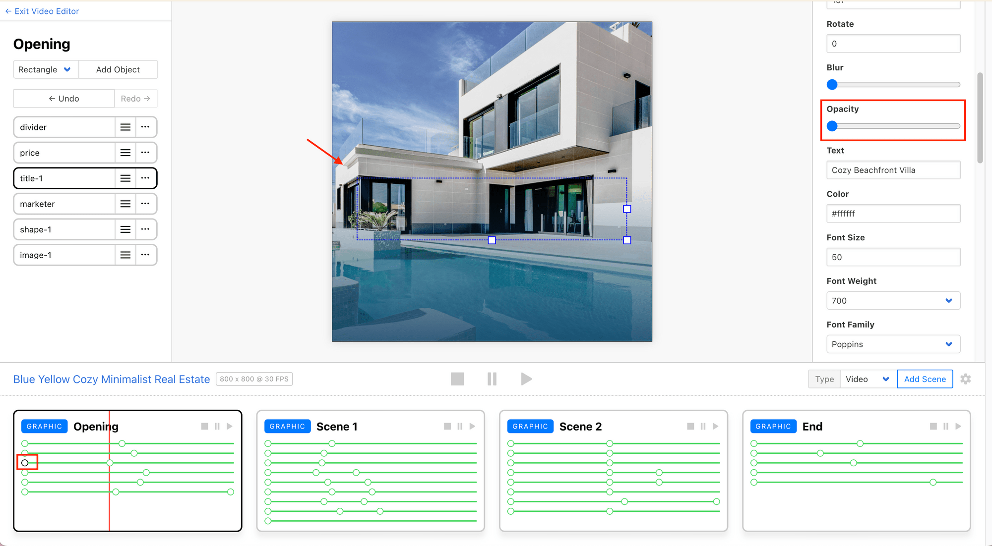Open three-dot menu for image-1 layer
The height and width of the screenshot is (546, 992).
tap(145, 255)
